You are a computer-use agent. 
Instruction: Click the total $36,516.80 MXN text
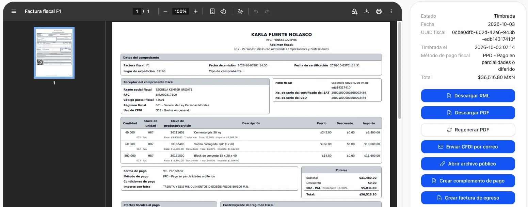496,77
